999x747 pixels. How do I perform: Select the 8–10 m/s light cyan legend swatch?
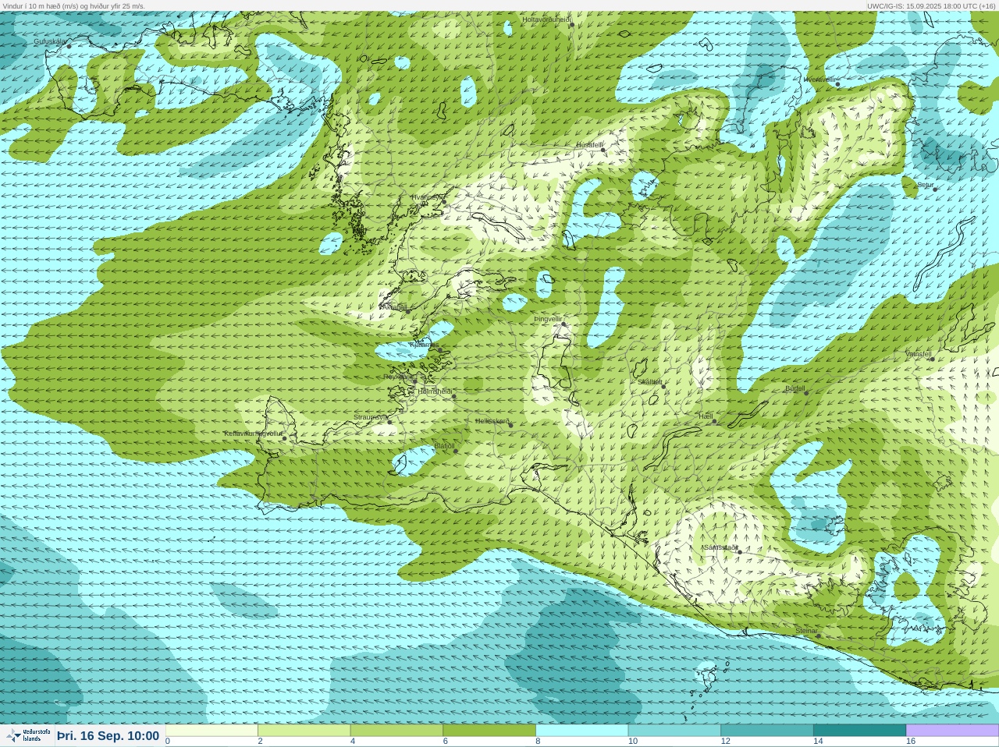pyautogui.click(x=582, y=731)
